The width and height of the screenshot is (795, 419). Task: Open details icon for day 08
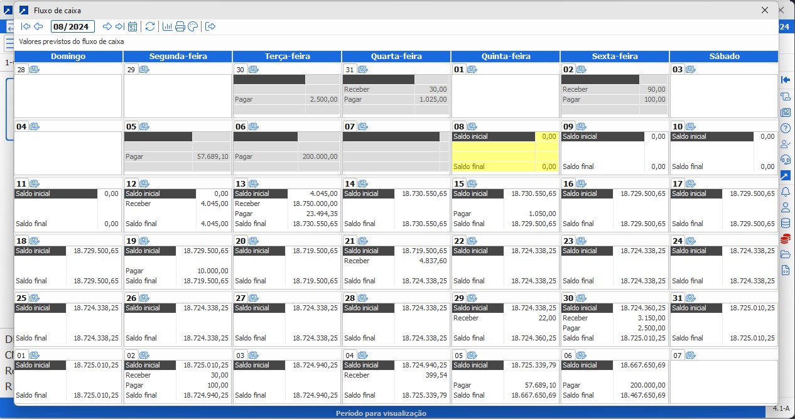coord(472,126)
